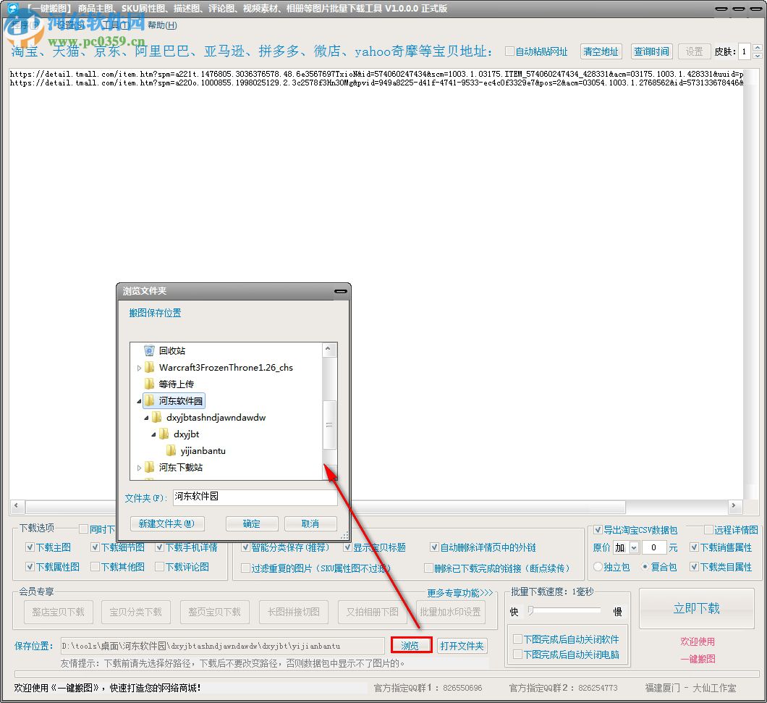Viewport: 767px width, 703px height.
Task: Collapse the 河东软件园 folder node
Action: click(x=139, y=401)
